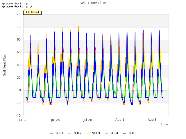Click the -20 y-axis tick label
Screen dimensions: 186x139
[x=18, y=103]
